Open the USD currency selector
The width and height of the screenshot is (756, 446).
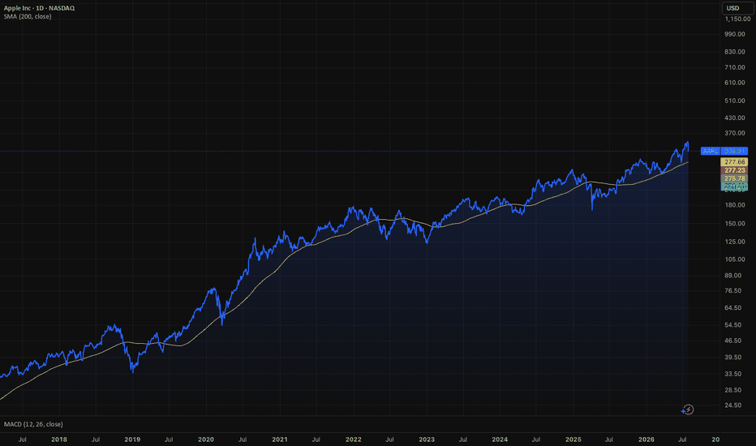pos(737,8)
